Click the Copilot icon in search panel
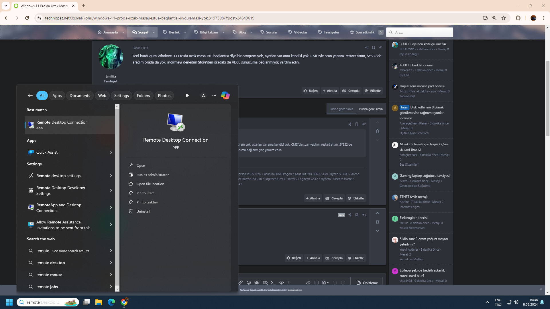This screenshot has width=550, height=309. coord(225,96)
